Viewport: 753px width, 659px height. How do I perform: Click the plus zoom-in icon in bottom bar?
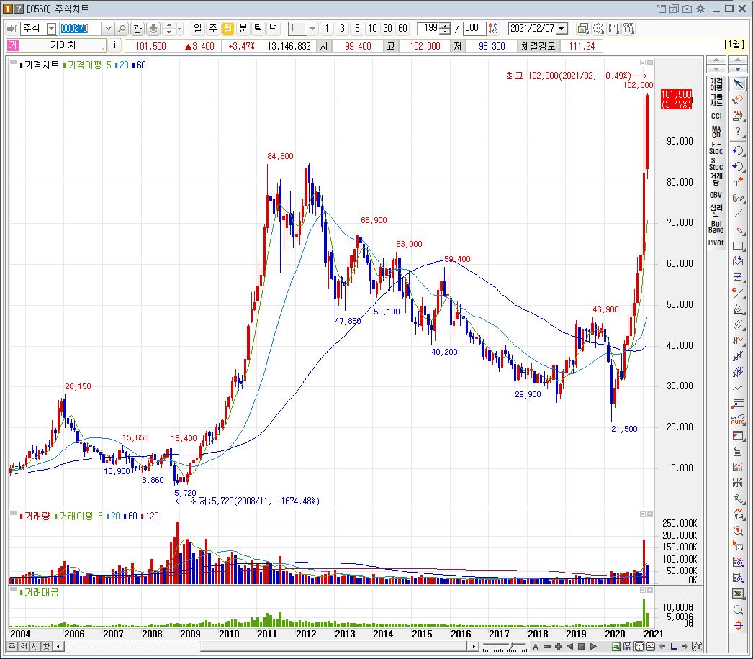click(x=558, y=647)
